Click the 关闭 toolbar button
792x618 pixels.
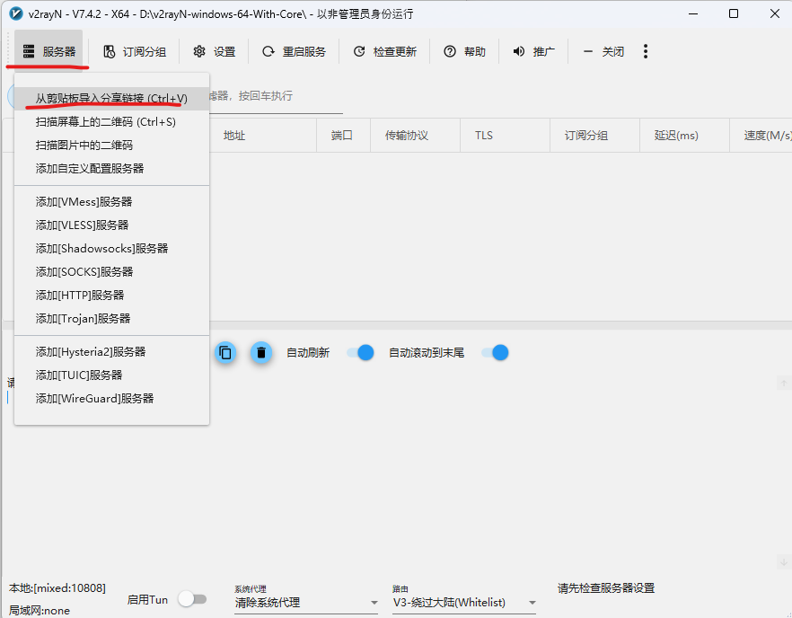point(603,51)
